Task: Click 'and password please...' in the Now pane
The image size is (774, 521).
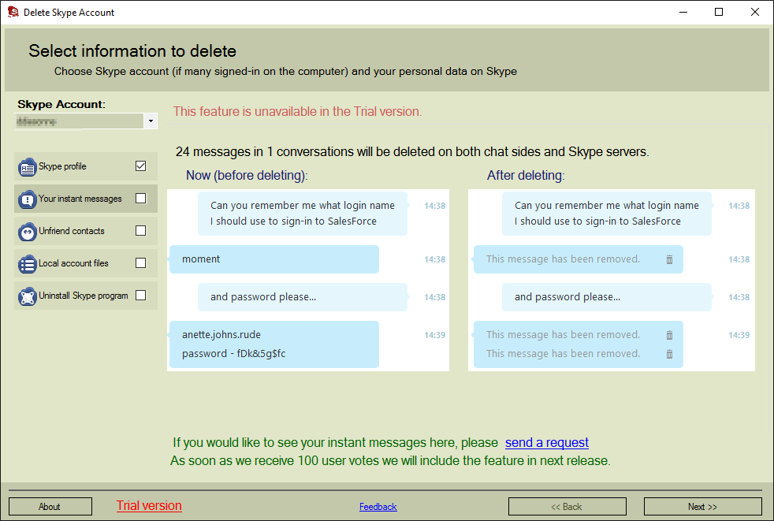Action: [x=263, y=297]
